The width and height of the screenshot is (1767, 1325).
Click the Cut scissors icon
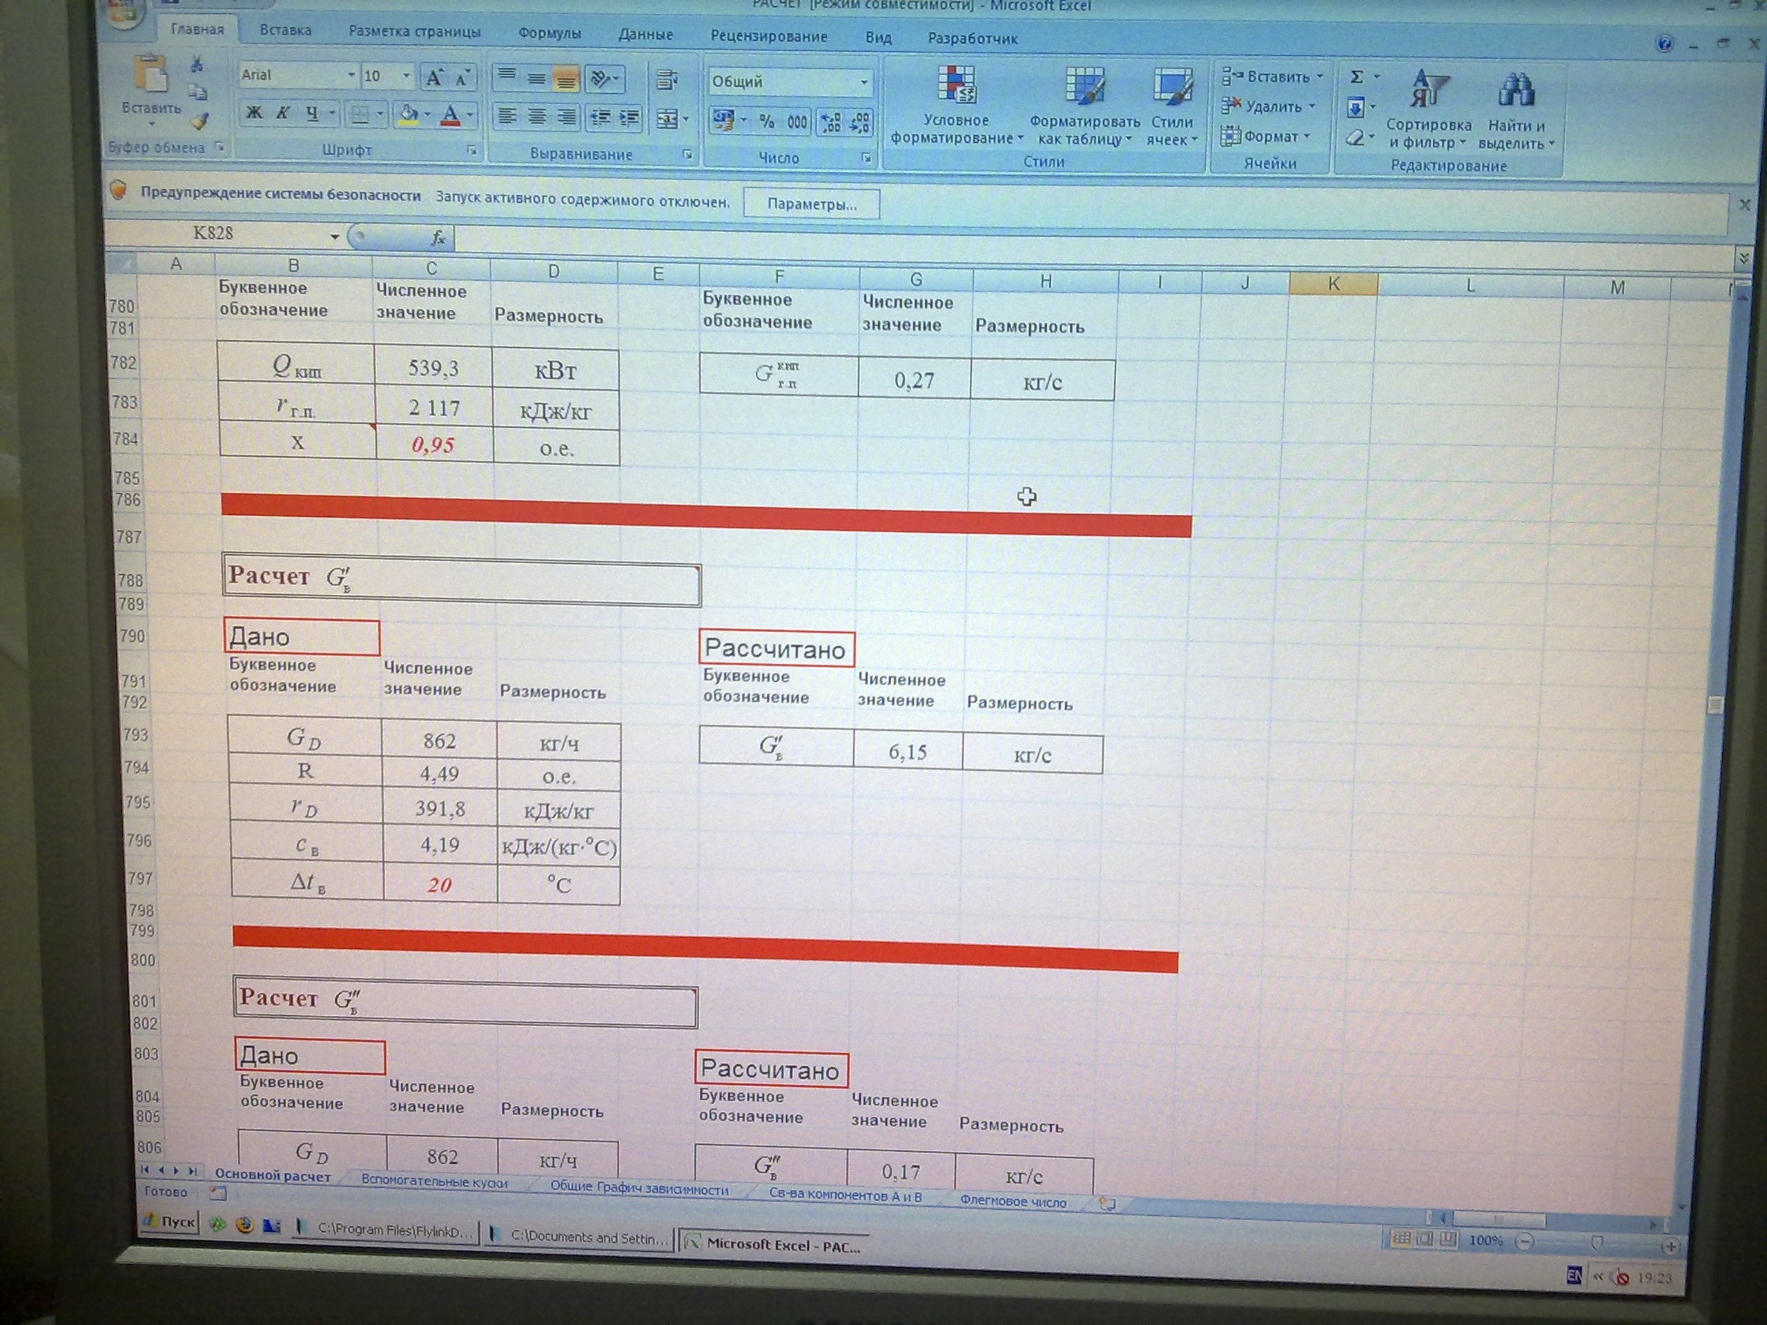coord(197,64)
